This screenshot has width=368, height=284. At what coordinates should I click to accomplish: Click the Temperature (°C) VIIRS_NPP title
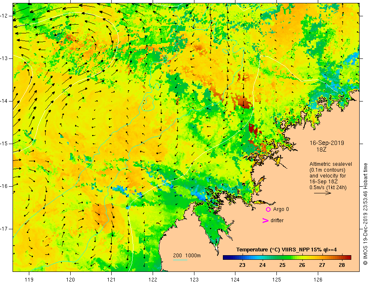(x=286, y=250)
